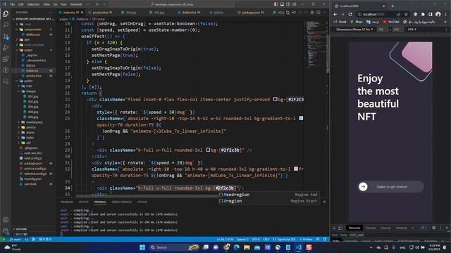Open File Explorer from taskbar
This screenshot has width=451, height=253.
[247, 247]
